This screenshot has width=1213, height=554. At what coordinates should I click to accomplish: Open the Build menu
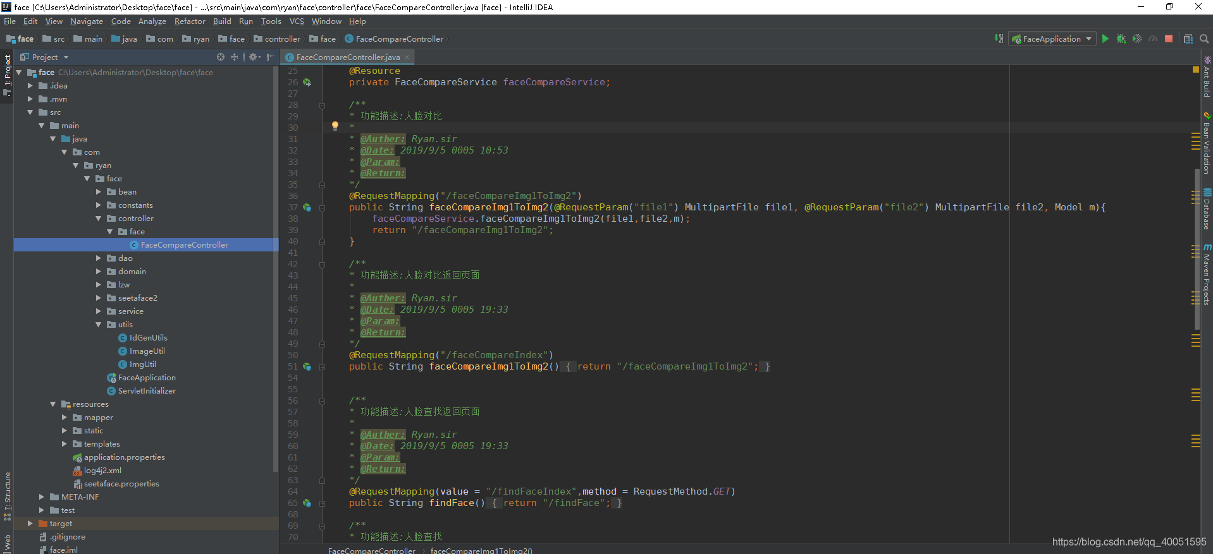coord(222,21)
